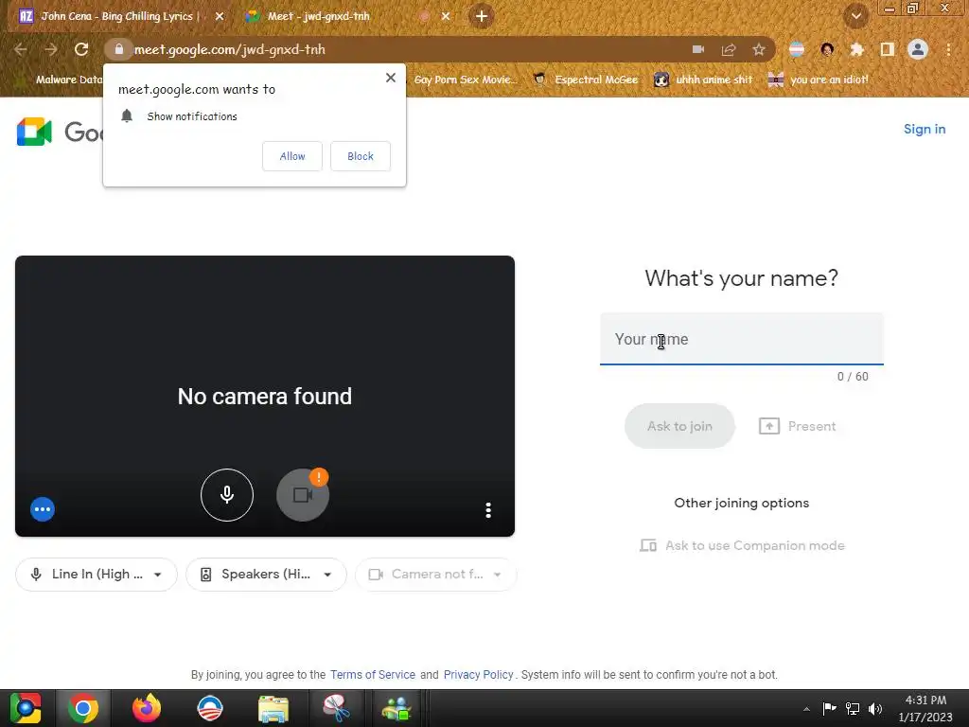The height and width of the screenshot is (727, 969).
Task: Allow notifications from meet.google.com
Action: [292, 156]
